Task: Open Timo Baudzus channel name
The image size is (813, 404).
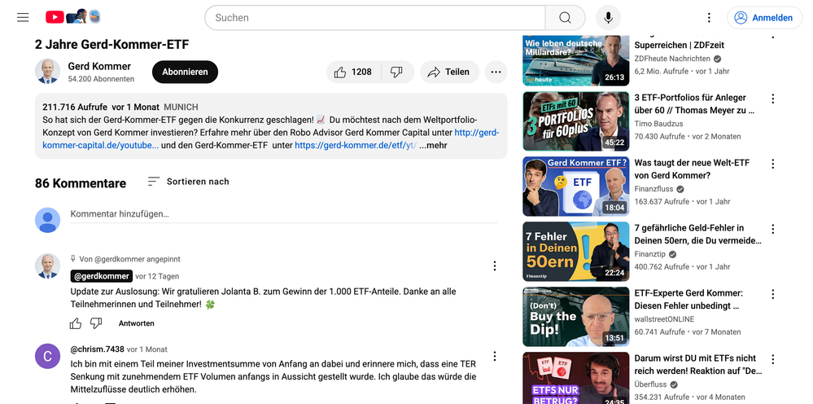Action: coord(658,124)
